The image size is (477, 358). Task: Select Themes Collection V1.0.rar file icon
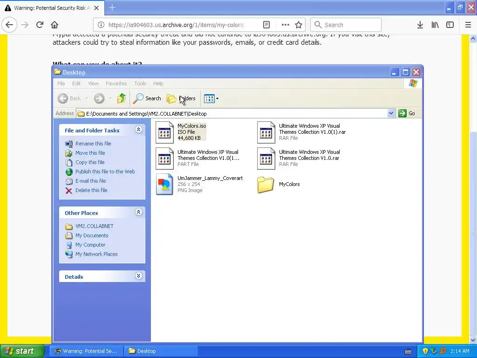[x=266, y=158]
